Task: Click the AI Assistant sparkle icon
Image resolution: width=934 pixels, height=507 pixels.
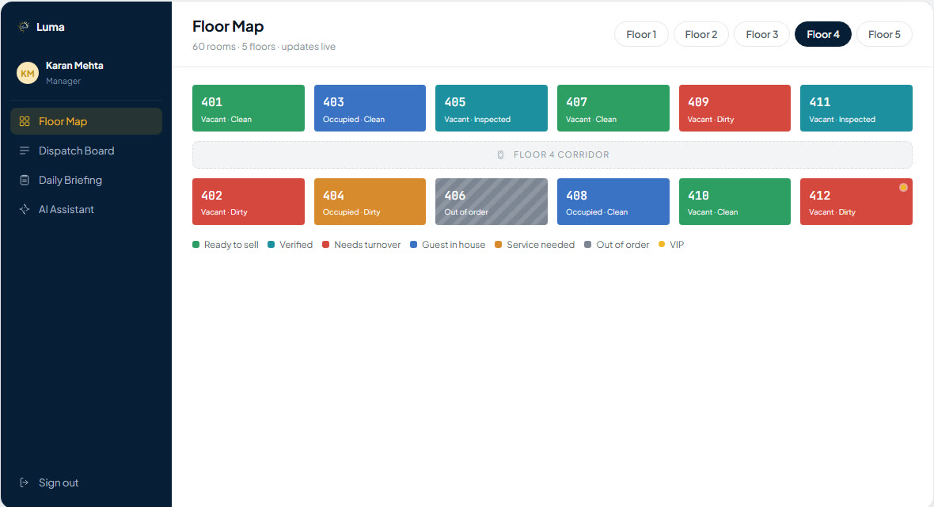Action: tap(25, 209)
